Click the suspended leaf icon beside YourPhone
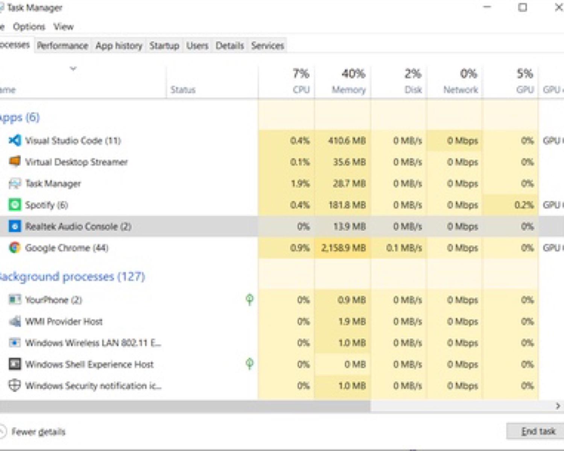 tap(249, 300)
